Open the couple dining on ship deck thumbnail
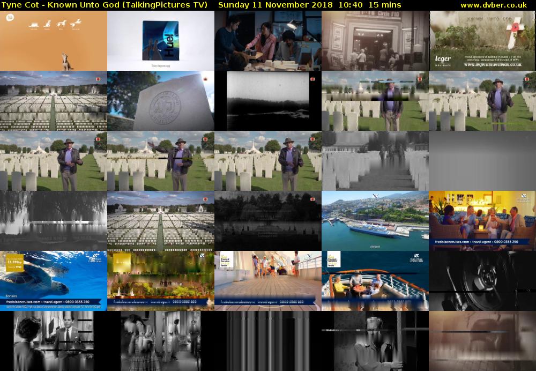536x371 pixels. 375,281
